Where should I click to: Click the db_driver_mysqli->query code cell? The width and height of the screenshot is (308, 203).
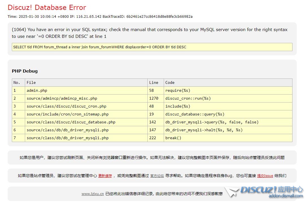[x=228, y=122]
